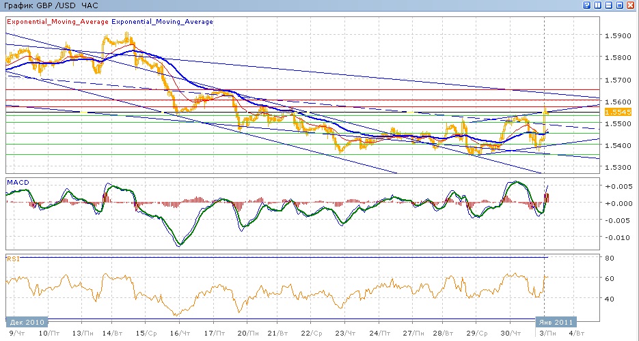
Task: Click the Янв 2011 month marker
Action: coord(556,322)
